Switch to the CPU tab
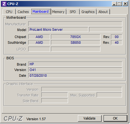The width and height of the screenshot is (130, 124). point(9,12)
